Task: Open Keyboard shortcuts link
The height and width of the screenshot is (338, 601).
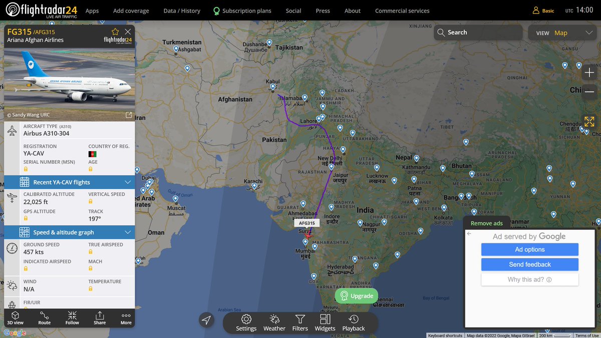Action: point(445,335)
